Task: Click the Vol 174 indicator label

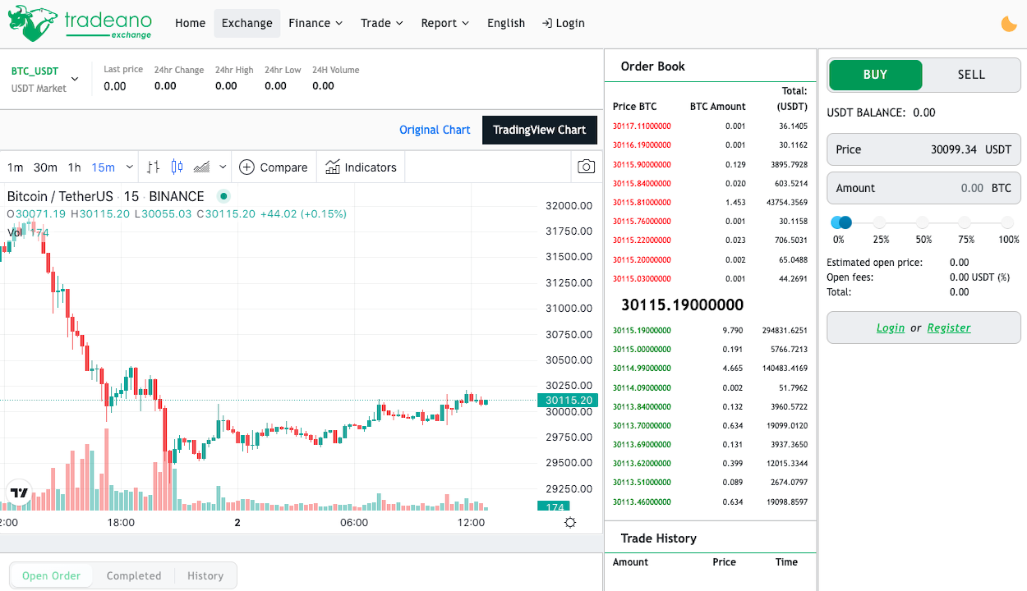Action: click(x=28, y=232)
